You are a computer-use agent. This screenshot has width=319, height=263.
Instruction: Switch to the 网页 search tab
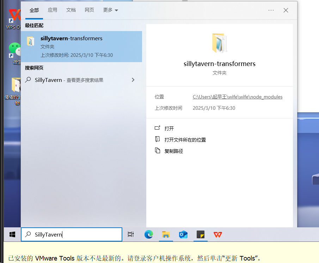click(x=89, y=10)
